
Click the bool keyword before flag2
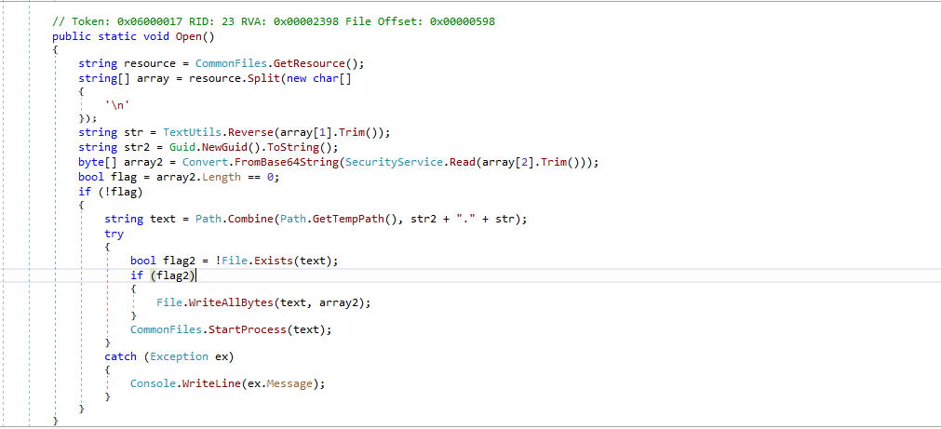143,261
